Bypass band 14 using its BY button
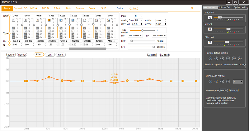The width and height of the screenshot is (249, 131). 108,28
